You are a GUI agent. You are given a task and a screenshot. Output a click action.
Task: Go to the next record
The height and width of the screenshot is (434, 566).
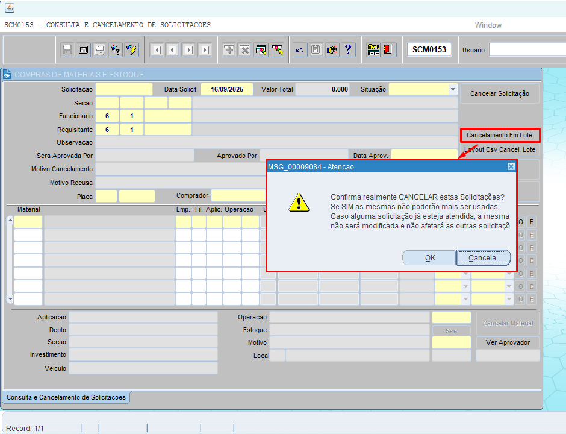pos(188,50)
